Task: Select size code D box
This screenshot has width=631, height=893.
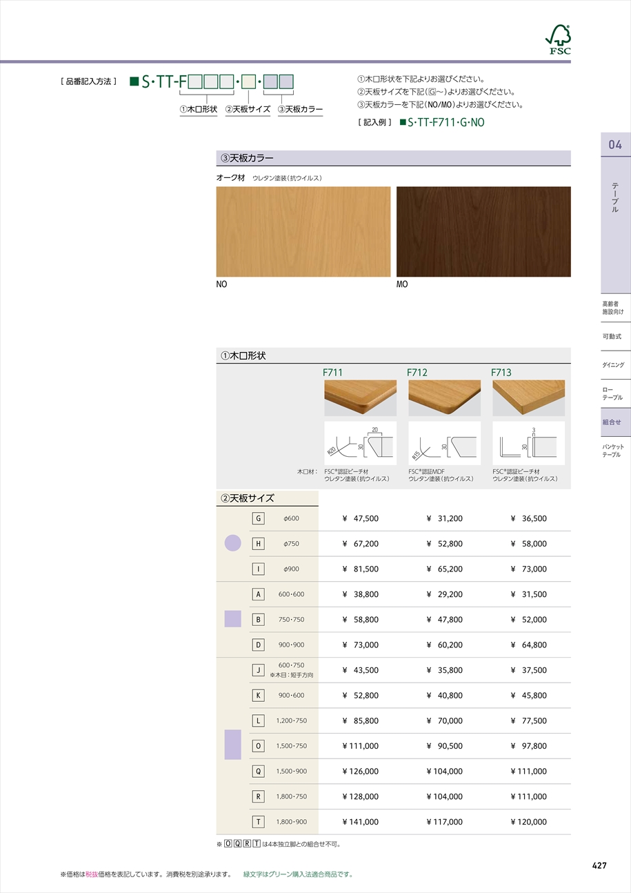Action: pyautogui.click(x=259, y=645)
